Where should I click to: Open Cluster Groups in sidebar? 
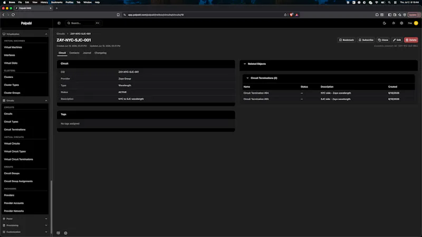click(x=12, y=93)
